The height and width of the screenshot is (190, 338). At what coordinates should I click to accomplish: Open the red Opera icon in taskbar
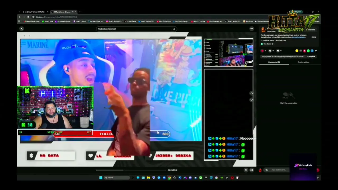coord(232,178)
